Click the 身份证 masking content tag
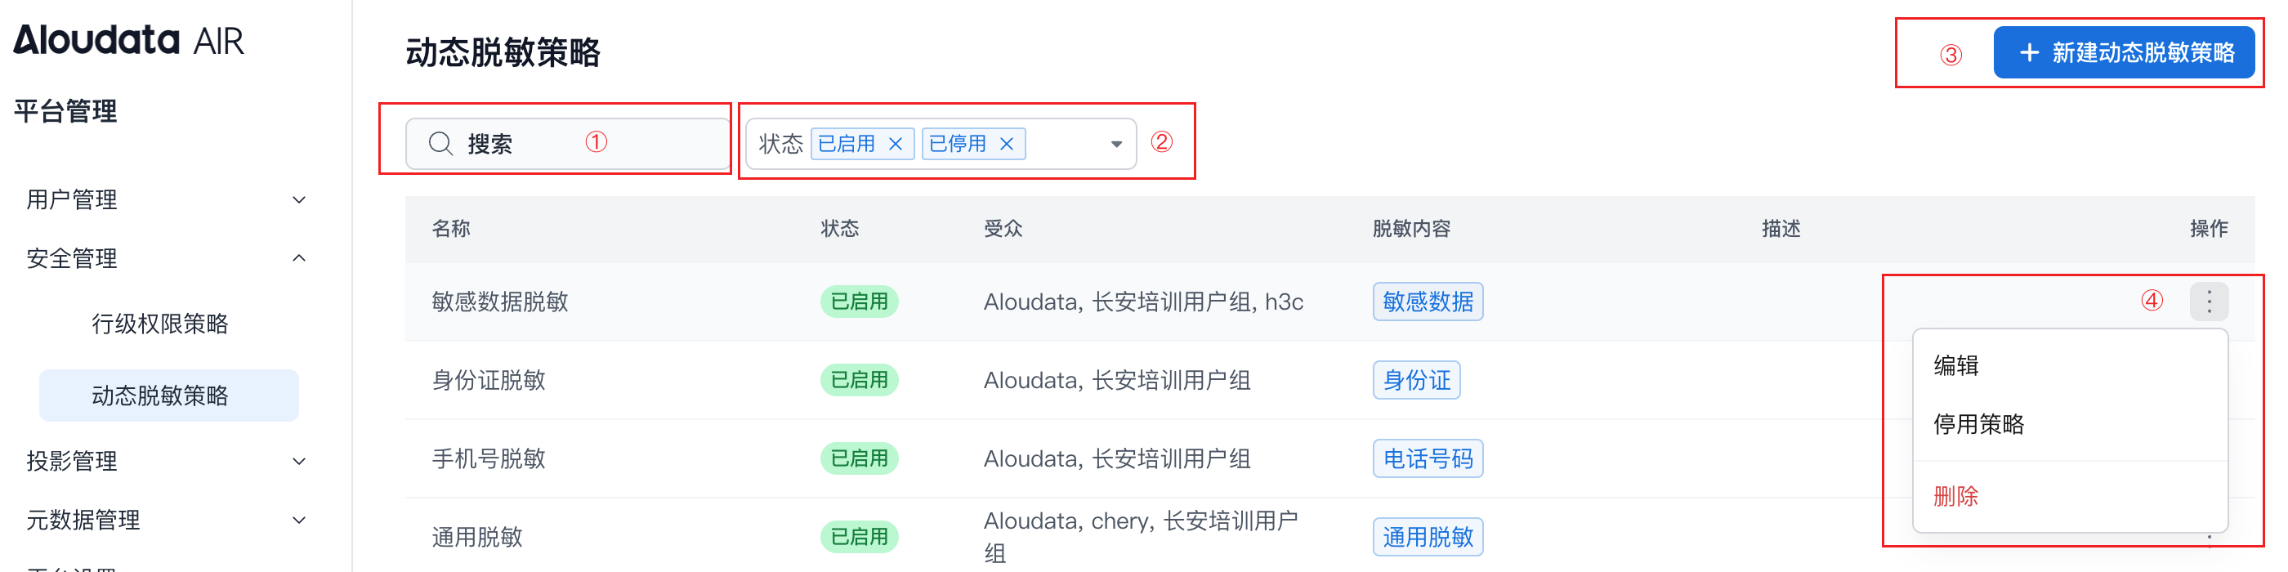Viewport: 2288px width, 572px height. (x=1416, y=380)
